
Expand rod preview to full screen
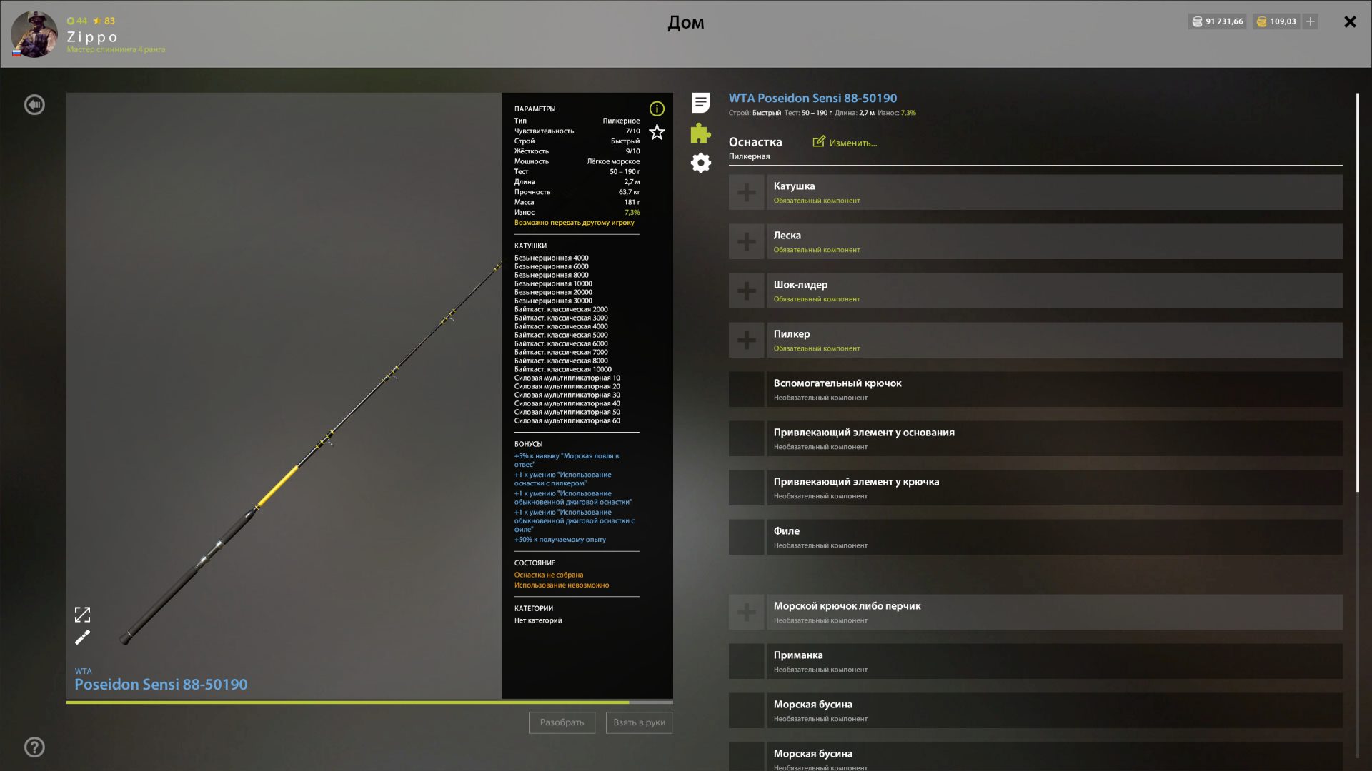click(x=82, y=615)
